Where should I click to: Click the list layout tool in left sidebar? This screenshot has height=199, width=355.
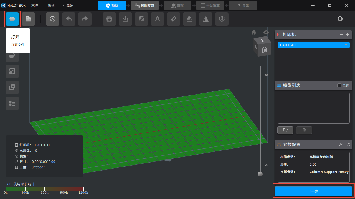(x=12, y=103)
